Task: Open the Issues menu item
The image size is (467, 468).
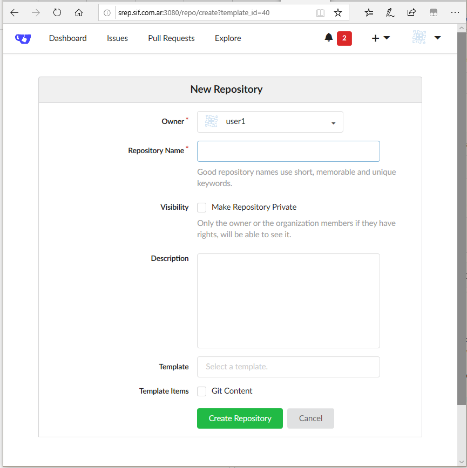Action: point(117,38)
